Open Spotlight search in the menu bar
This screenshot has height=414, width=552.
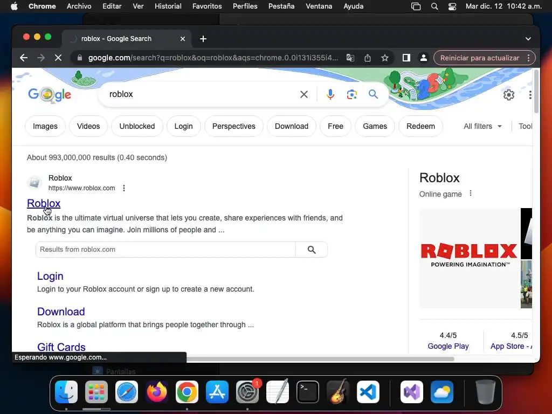tap(434, 6)
